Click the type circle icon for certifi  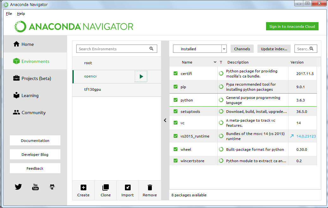pos(221,73)
